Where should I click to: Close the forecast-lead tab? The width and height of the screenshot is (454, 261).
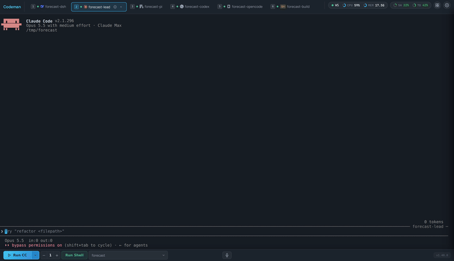pyautogui.click(x=121, y=7)
